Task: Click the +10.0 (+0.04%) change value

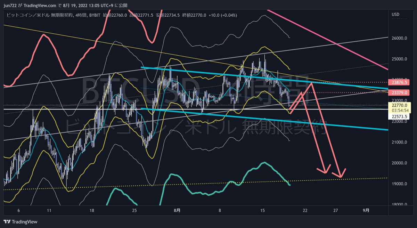Action: pyautogui.click(x=224, y=15)
